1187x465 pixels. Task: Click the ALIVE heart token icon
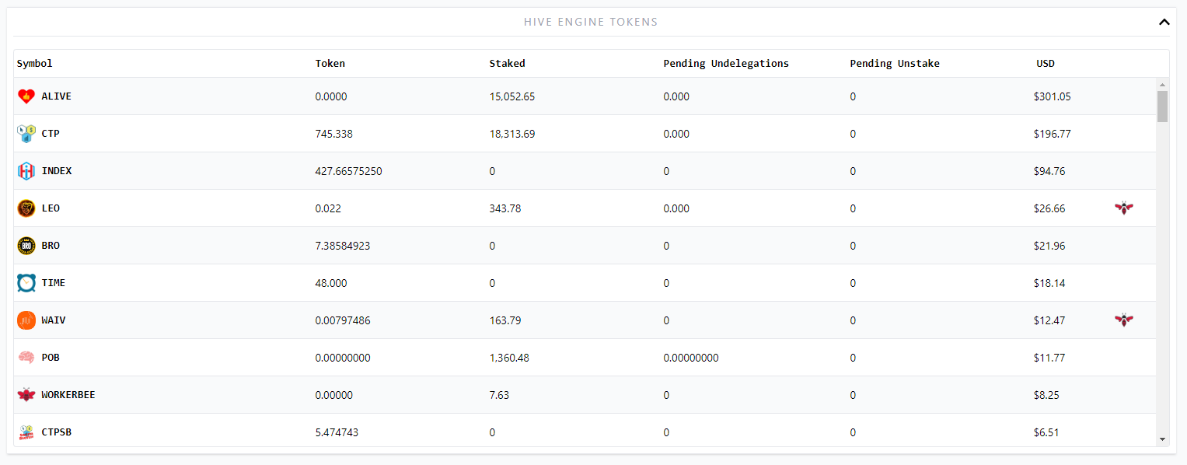pos(26,96)
